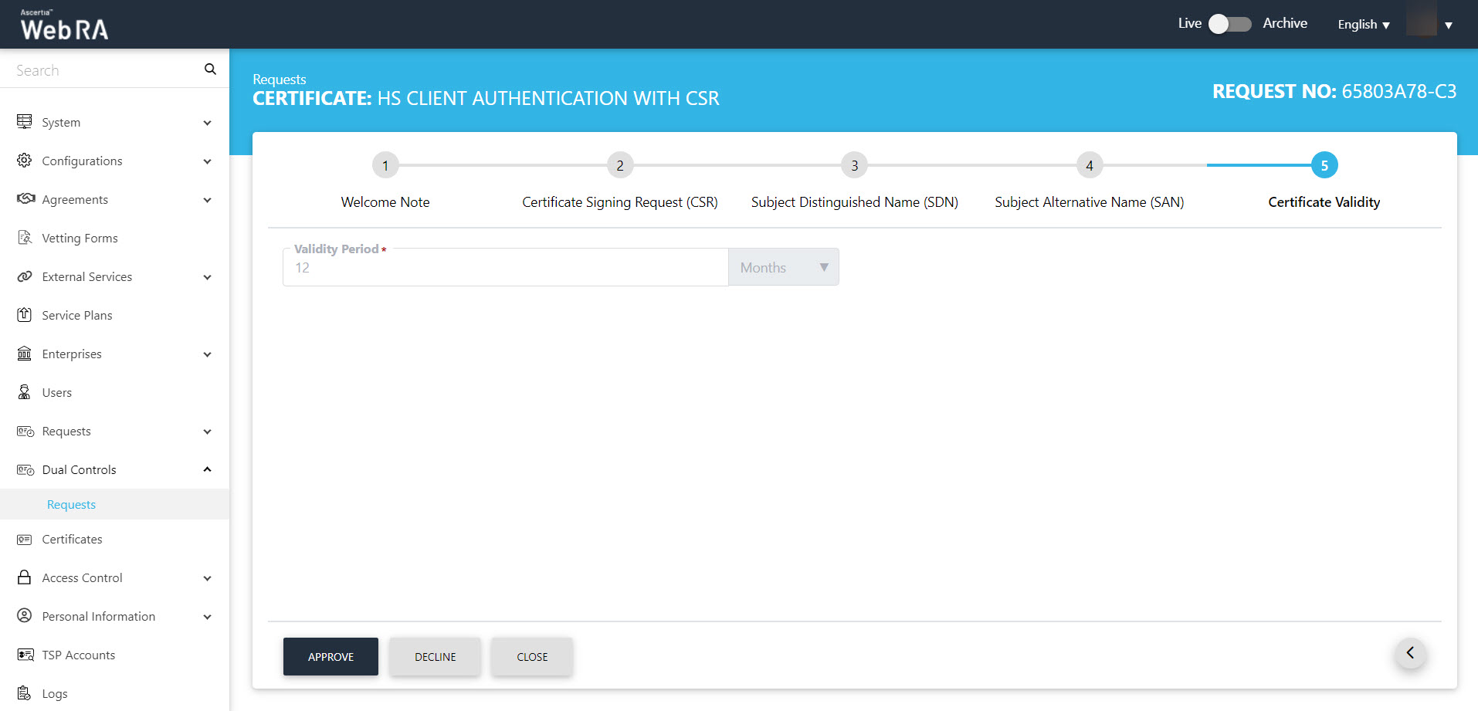
Task: Toggle the Live/Archive switch
Action: click(1229, 24)
